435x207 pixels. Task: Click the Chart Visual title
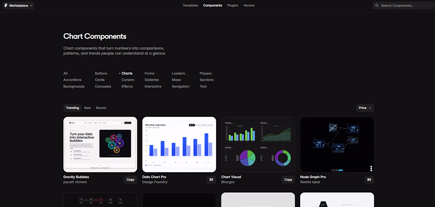[231, 177]
